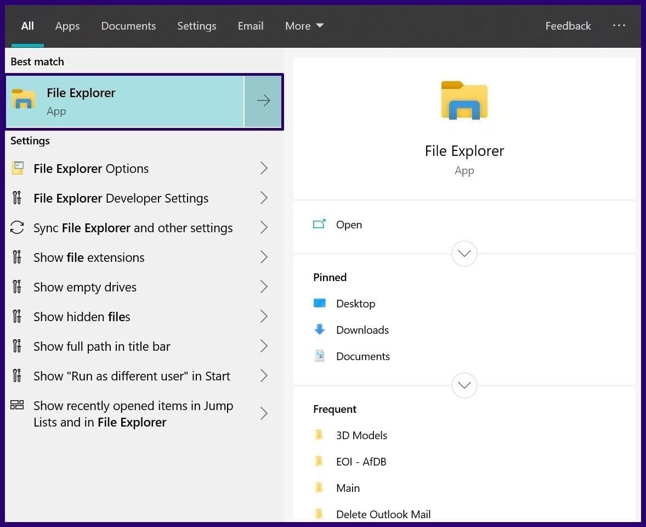Switch to the Apps tab
Screen dimensions: 646x527
tap(67, 26)
